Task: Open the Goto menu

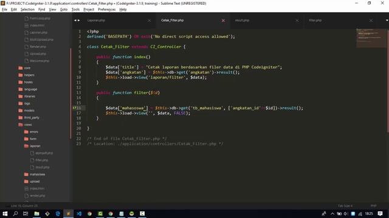Action: click(x=64, y=10)
